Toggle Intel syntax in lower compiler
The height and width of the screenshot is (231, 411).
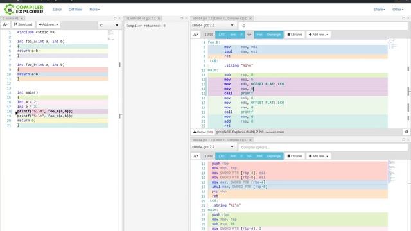(x=259, y=156)
